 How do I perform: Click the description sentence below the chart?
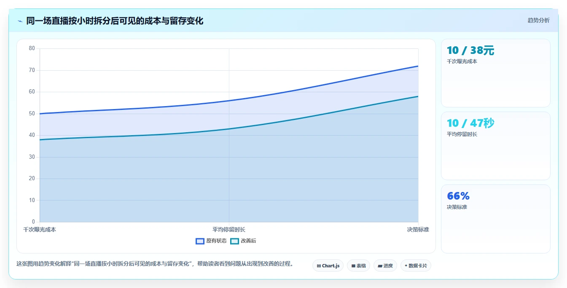(x=155, y=264)
